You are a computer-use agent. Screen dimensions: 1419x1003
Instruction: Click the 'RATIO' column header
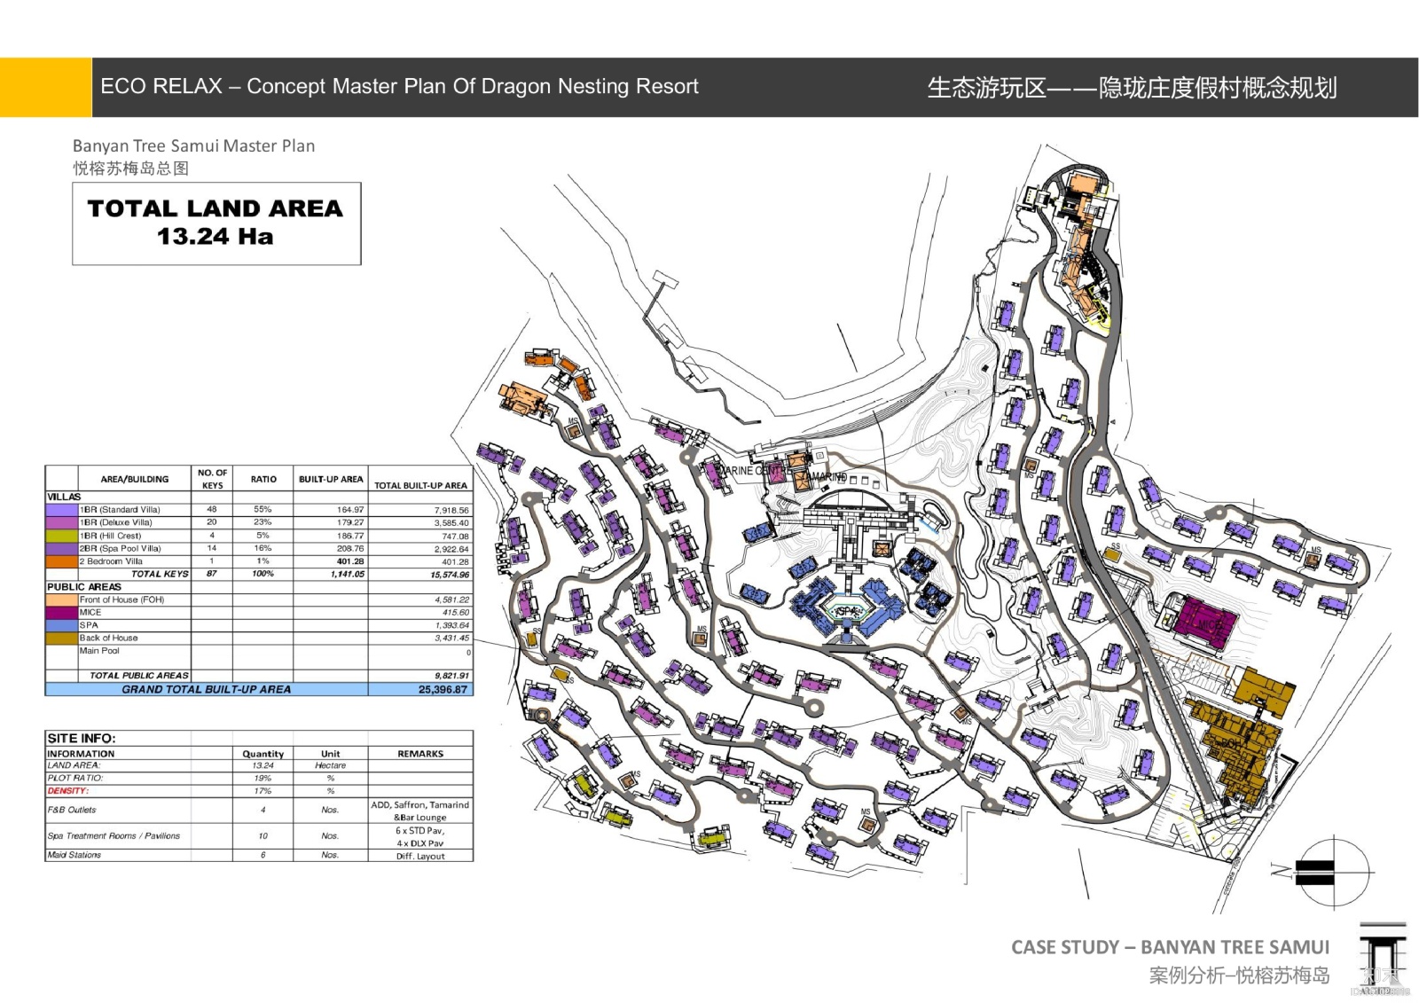point(263,479)
